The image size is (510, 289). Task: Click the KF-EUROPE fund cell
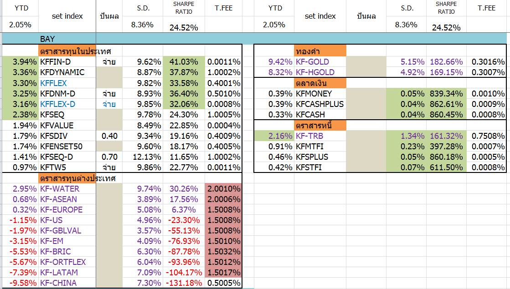click(x=67, y=209)
